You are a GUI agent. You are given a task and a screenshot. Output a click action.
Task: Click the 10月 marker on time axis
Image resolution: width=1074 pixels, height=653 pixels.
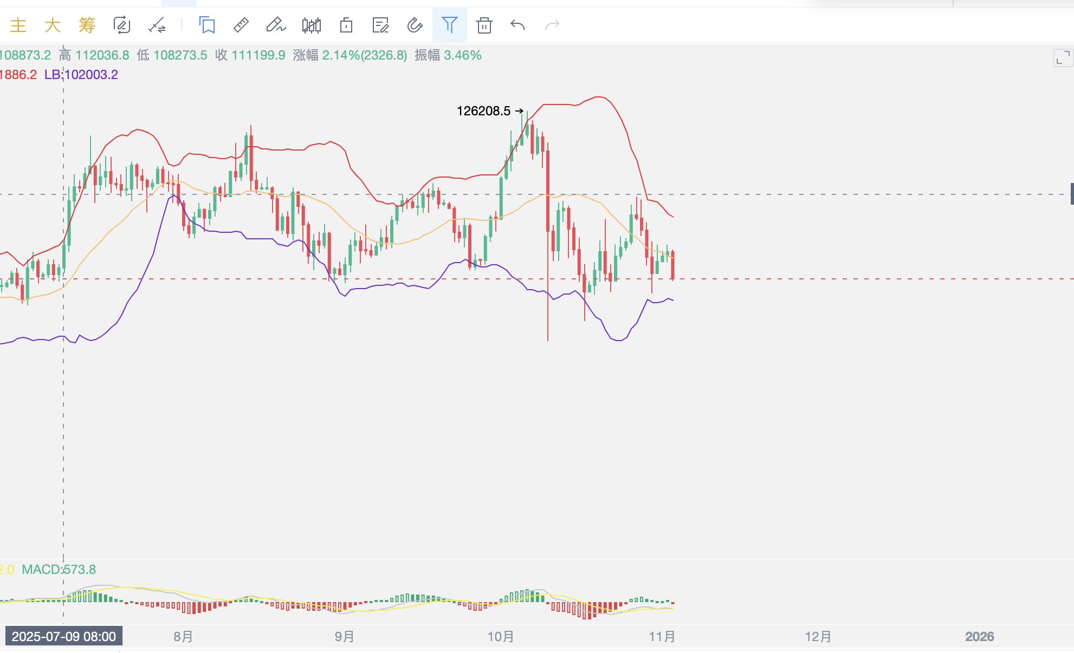tap(501, 636)
